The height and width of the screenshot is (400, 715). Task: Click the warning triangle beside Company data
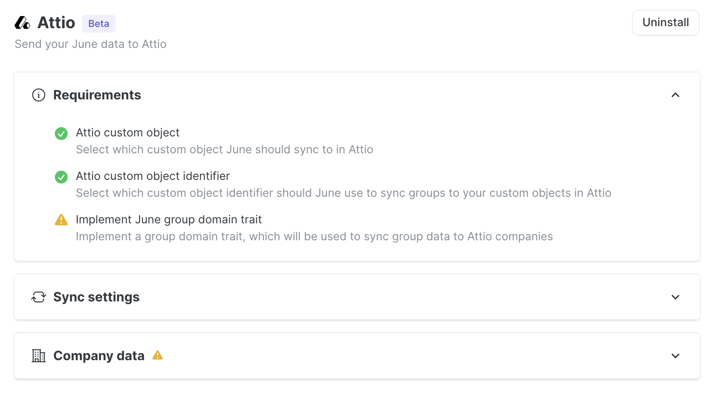click(158, 355)
